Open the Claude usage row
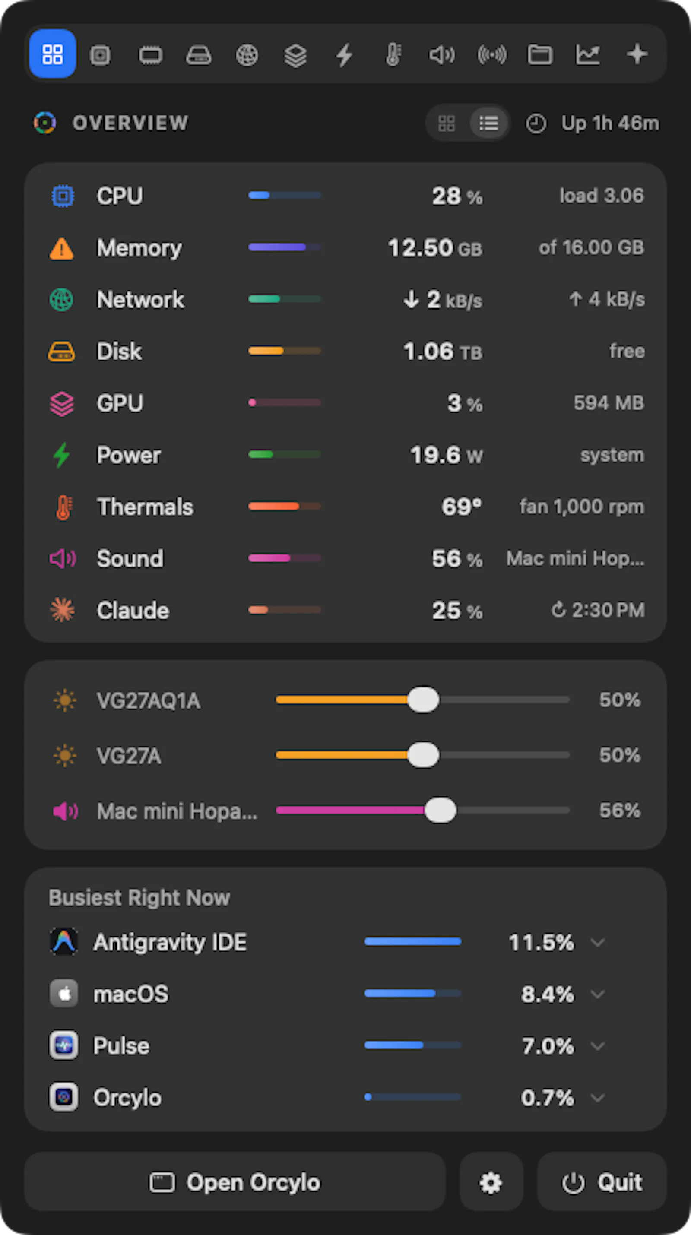This screenshot has width=691, height=1235. 345,610
